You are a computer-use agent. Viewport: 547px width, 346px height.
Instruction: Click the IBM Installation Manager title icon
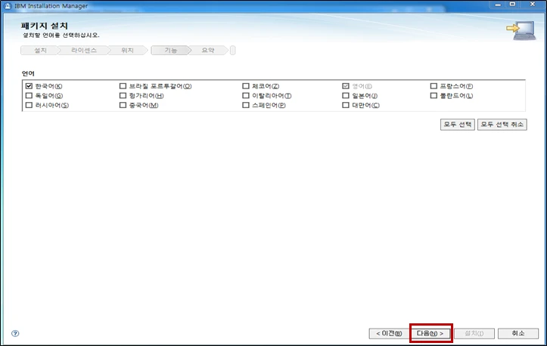tap(8, 6)
